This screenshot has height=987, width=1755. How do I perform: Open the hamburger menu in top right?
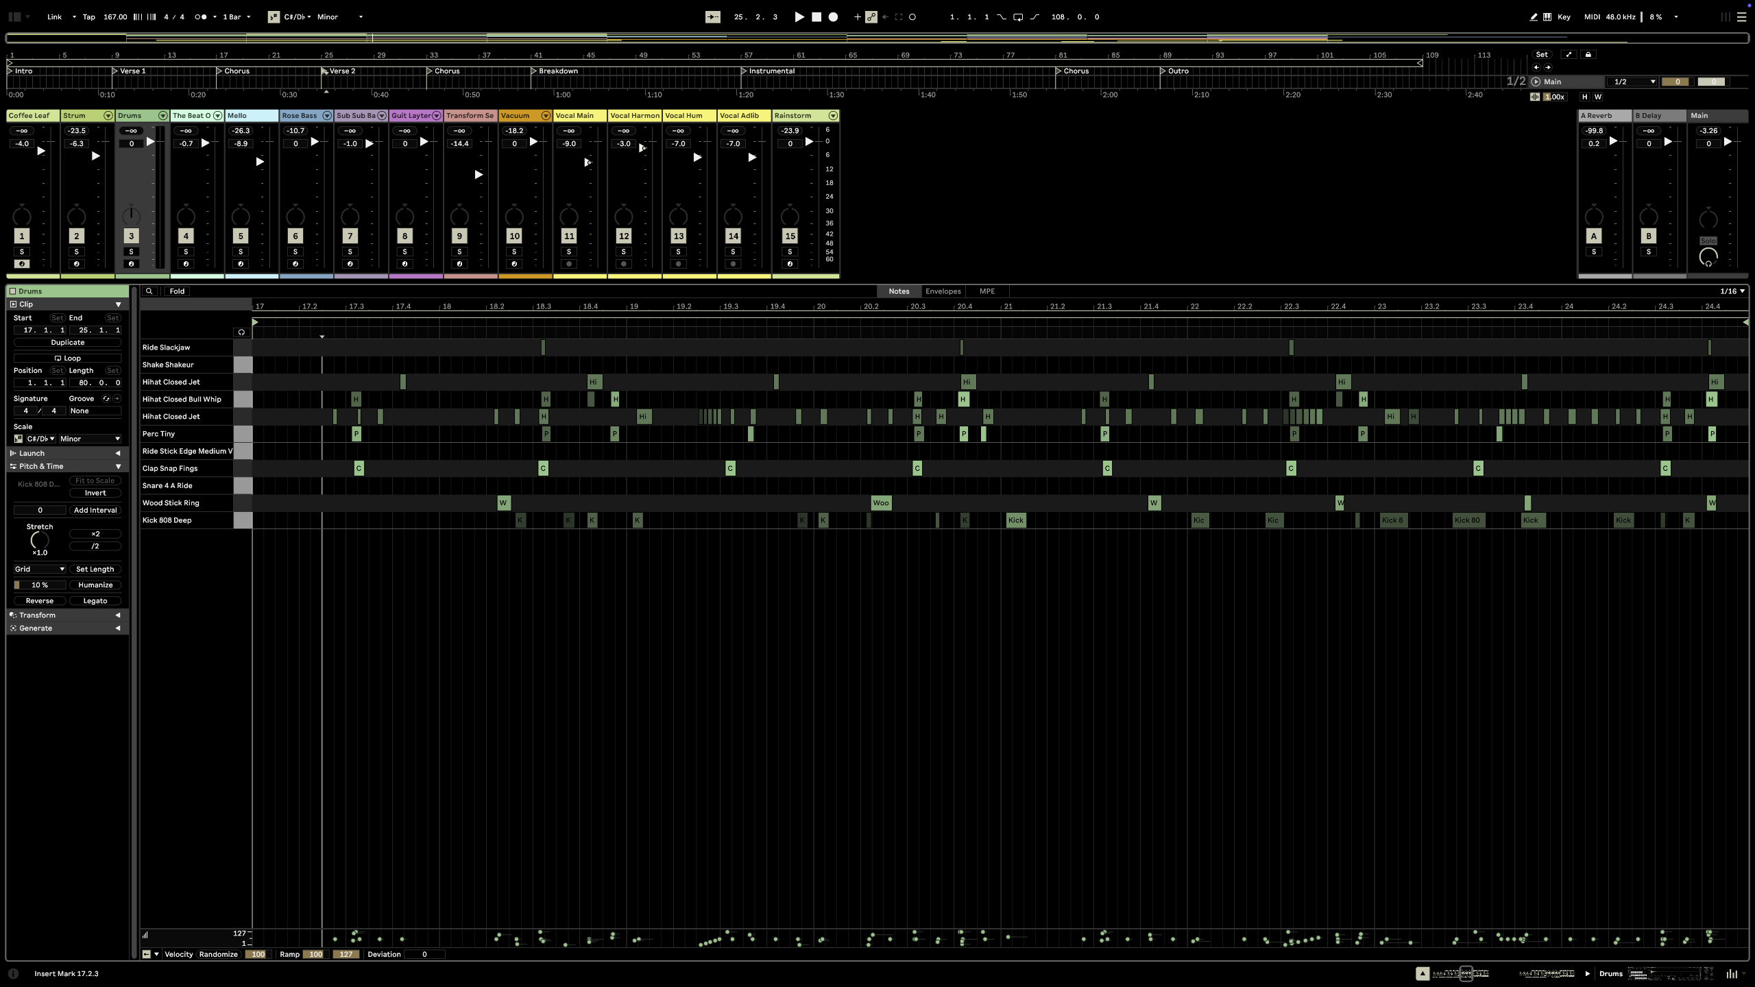pyautogui.click(x=1741, y=17)
